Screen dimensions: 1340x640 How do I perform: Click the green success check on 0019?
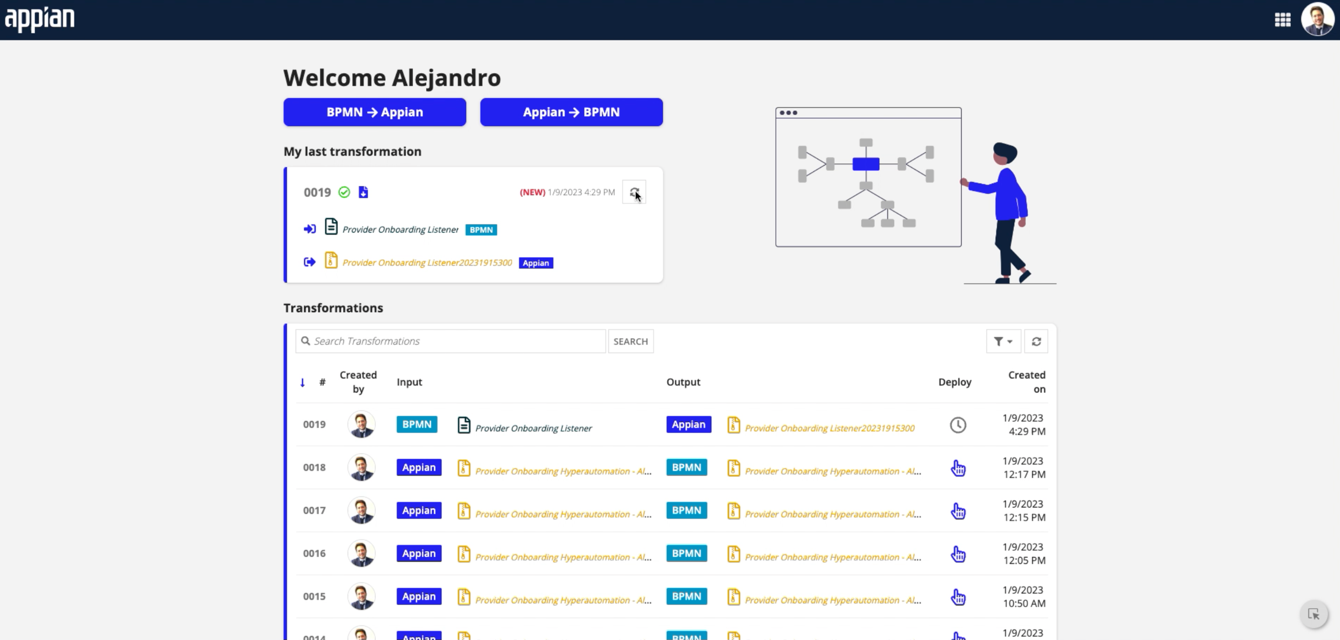(x=344, y=192)
